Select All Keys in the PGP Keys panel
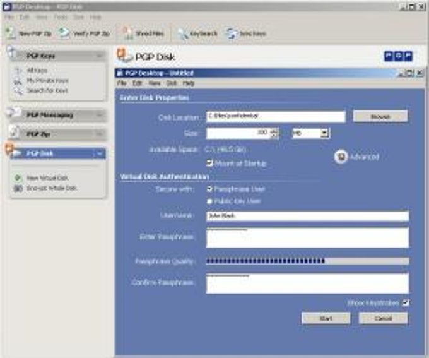The image size is (429, 358). 37,70
